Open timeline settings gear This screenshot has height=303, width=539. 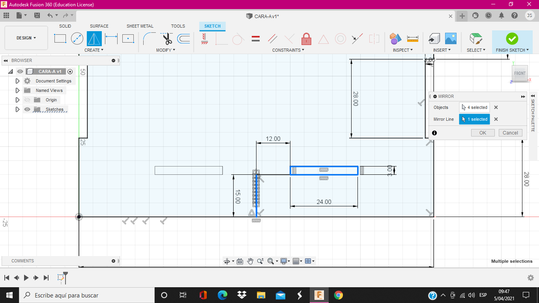[x=531, y=278]
